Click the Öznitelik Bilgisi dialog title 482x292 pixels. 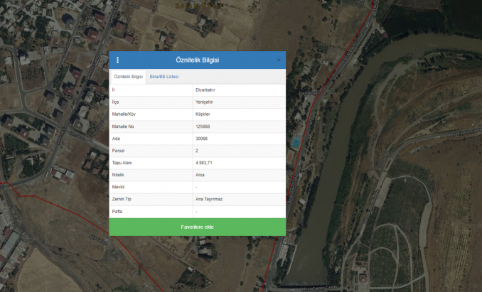coord(197,60)
